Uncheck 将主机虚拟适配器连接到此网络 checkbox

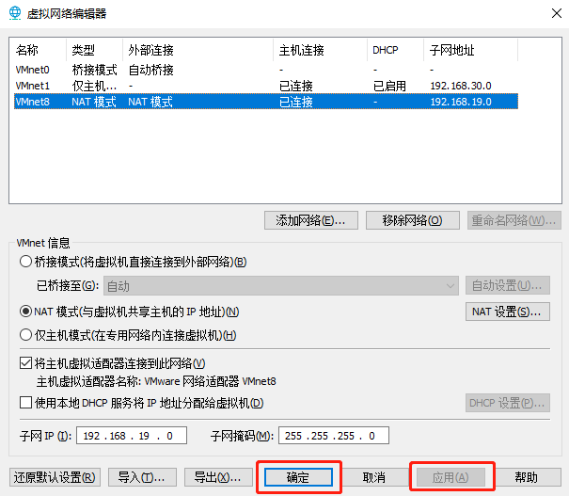(x=25, y=363)
